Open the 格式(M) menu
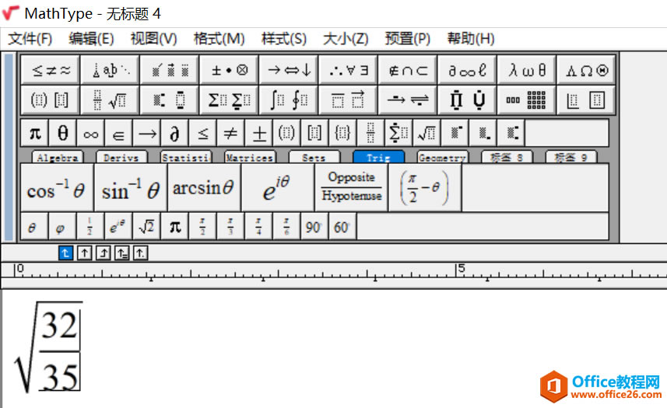The width and height of the screenshot is (667, 408). coord(219,39)
